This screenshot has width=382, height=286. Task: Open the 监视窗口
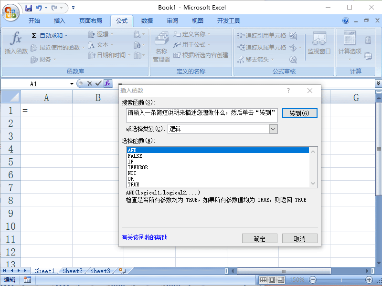coord(319,43)
